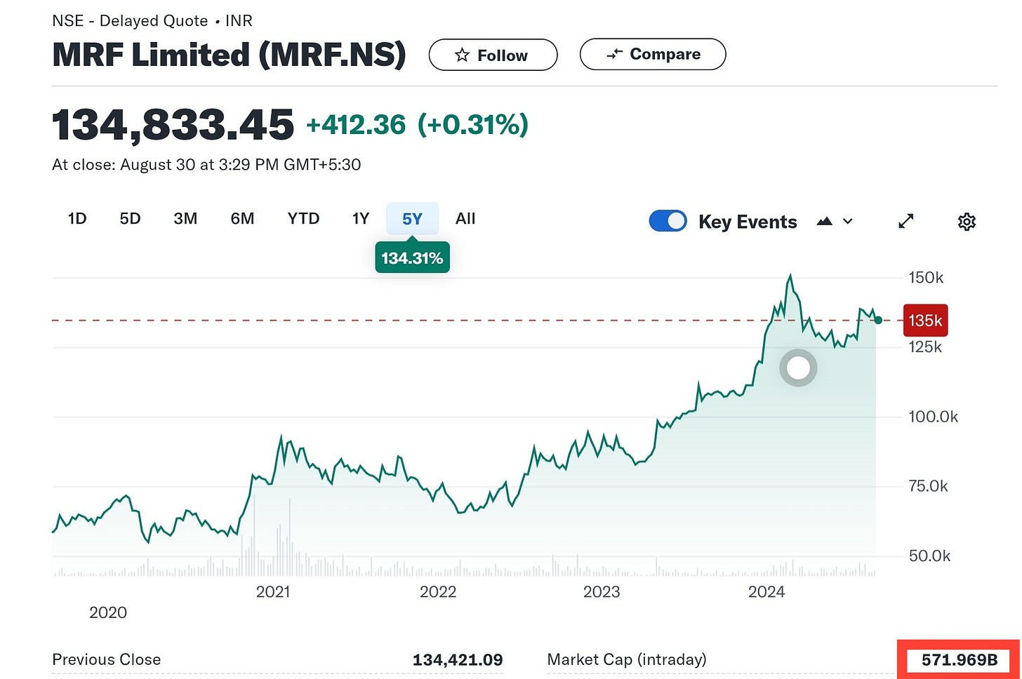Click the 2023 axis label

(x=602, y=592)
